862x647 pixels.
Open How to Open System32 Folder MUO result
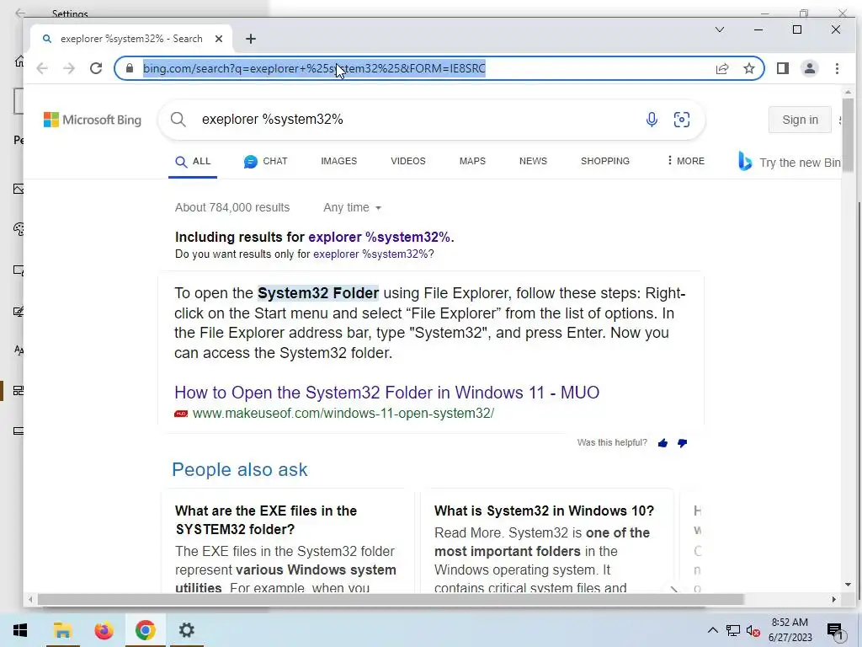(x=386, y=393)
